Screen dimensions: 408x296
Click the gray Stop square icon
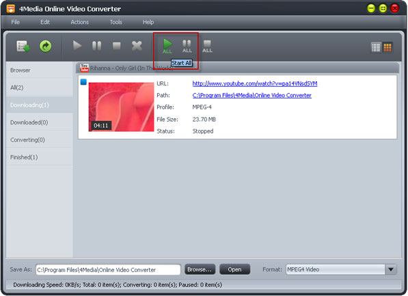117,46
